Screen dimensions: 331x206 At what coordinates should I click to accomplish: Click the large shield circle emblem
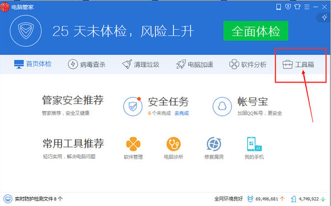click(x=26, y=31)
